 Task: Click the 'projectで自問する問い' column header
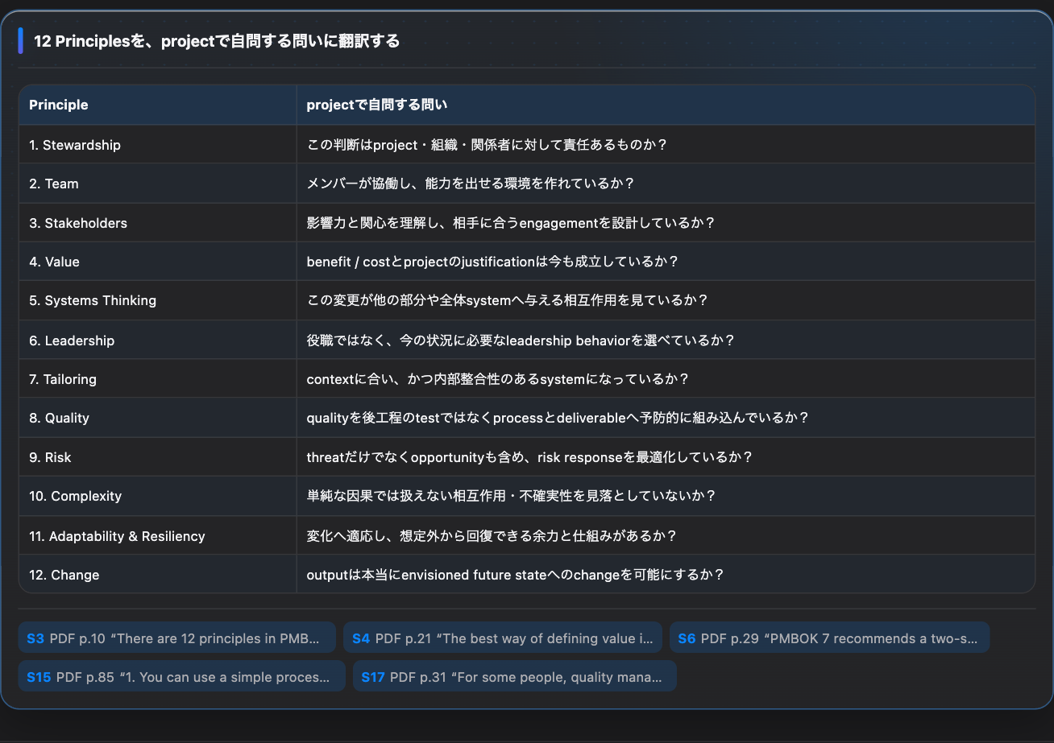pyautogui.click(x=666, y=105)
